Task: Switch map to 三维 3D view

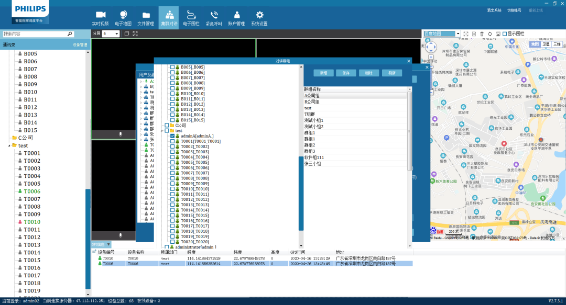Action: tap(557, 44)
